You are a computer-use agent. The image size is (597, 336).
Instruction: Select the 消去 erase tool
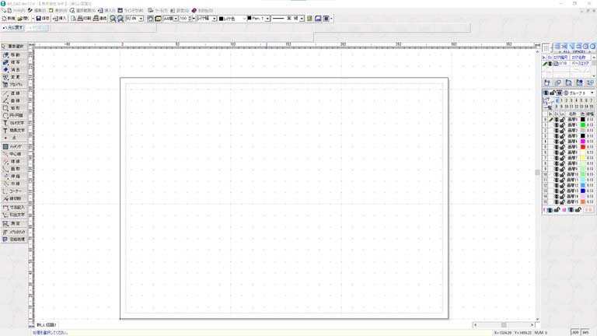tap(13, 70)
